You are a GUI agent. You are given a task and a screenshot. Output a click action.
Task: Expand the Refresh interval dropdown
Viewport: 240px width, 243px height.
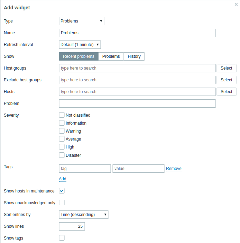tap(80, 45)
